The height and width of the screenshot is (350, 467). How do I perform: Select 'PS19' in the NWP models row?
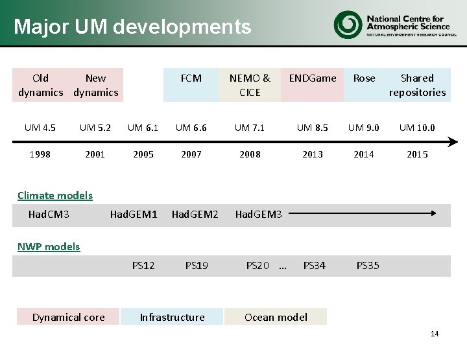(x=197, y=265)
